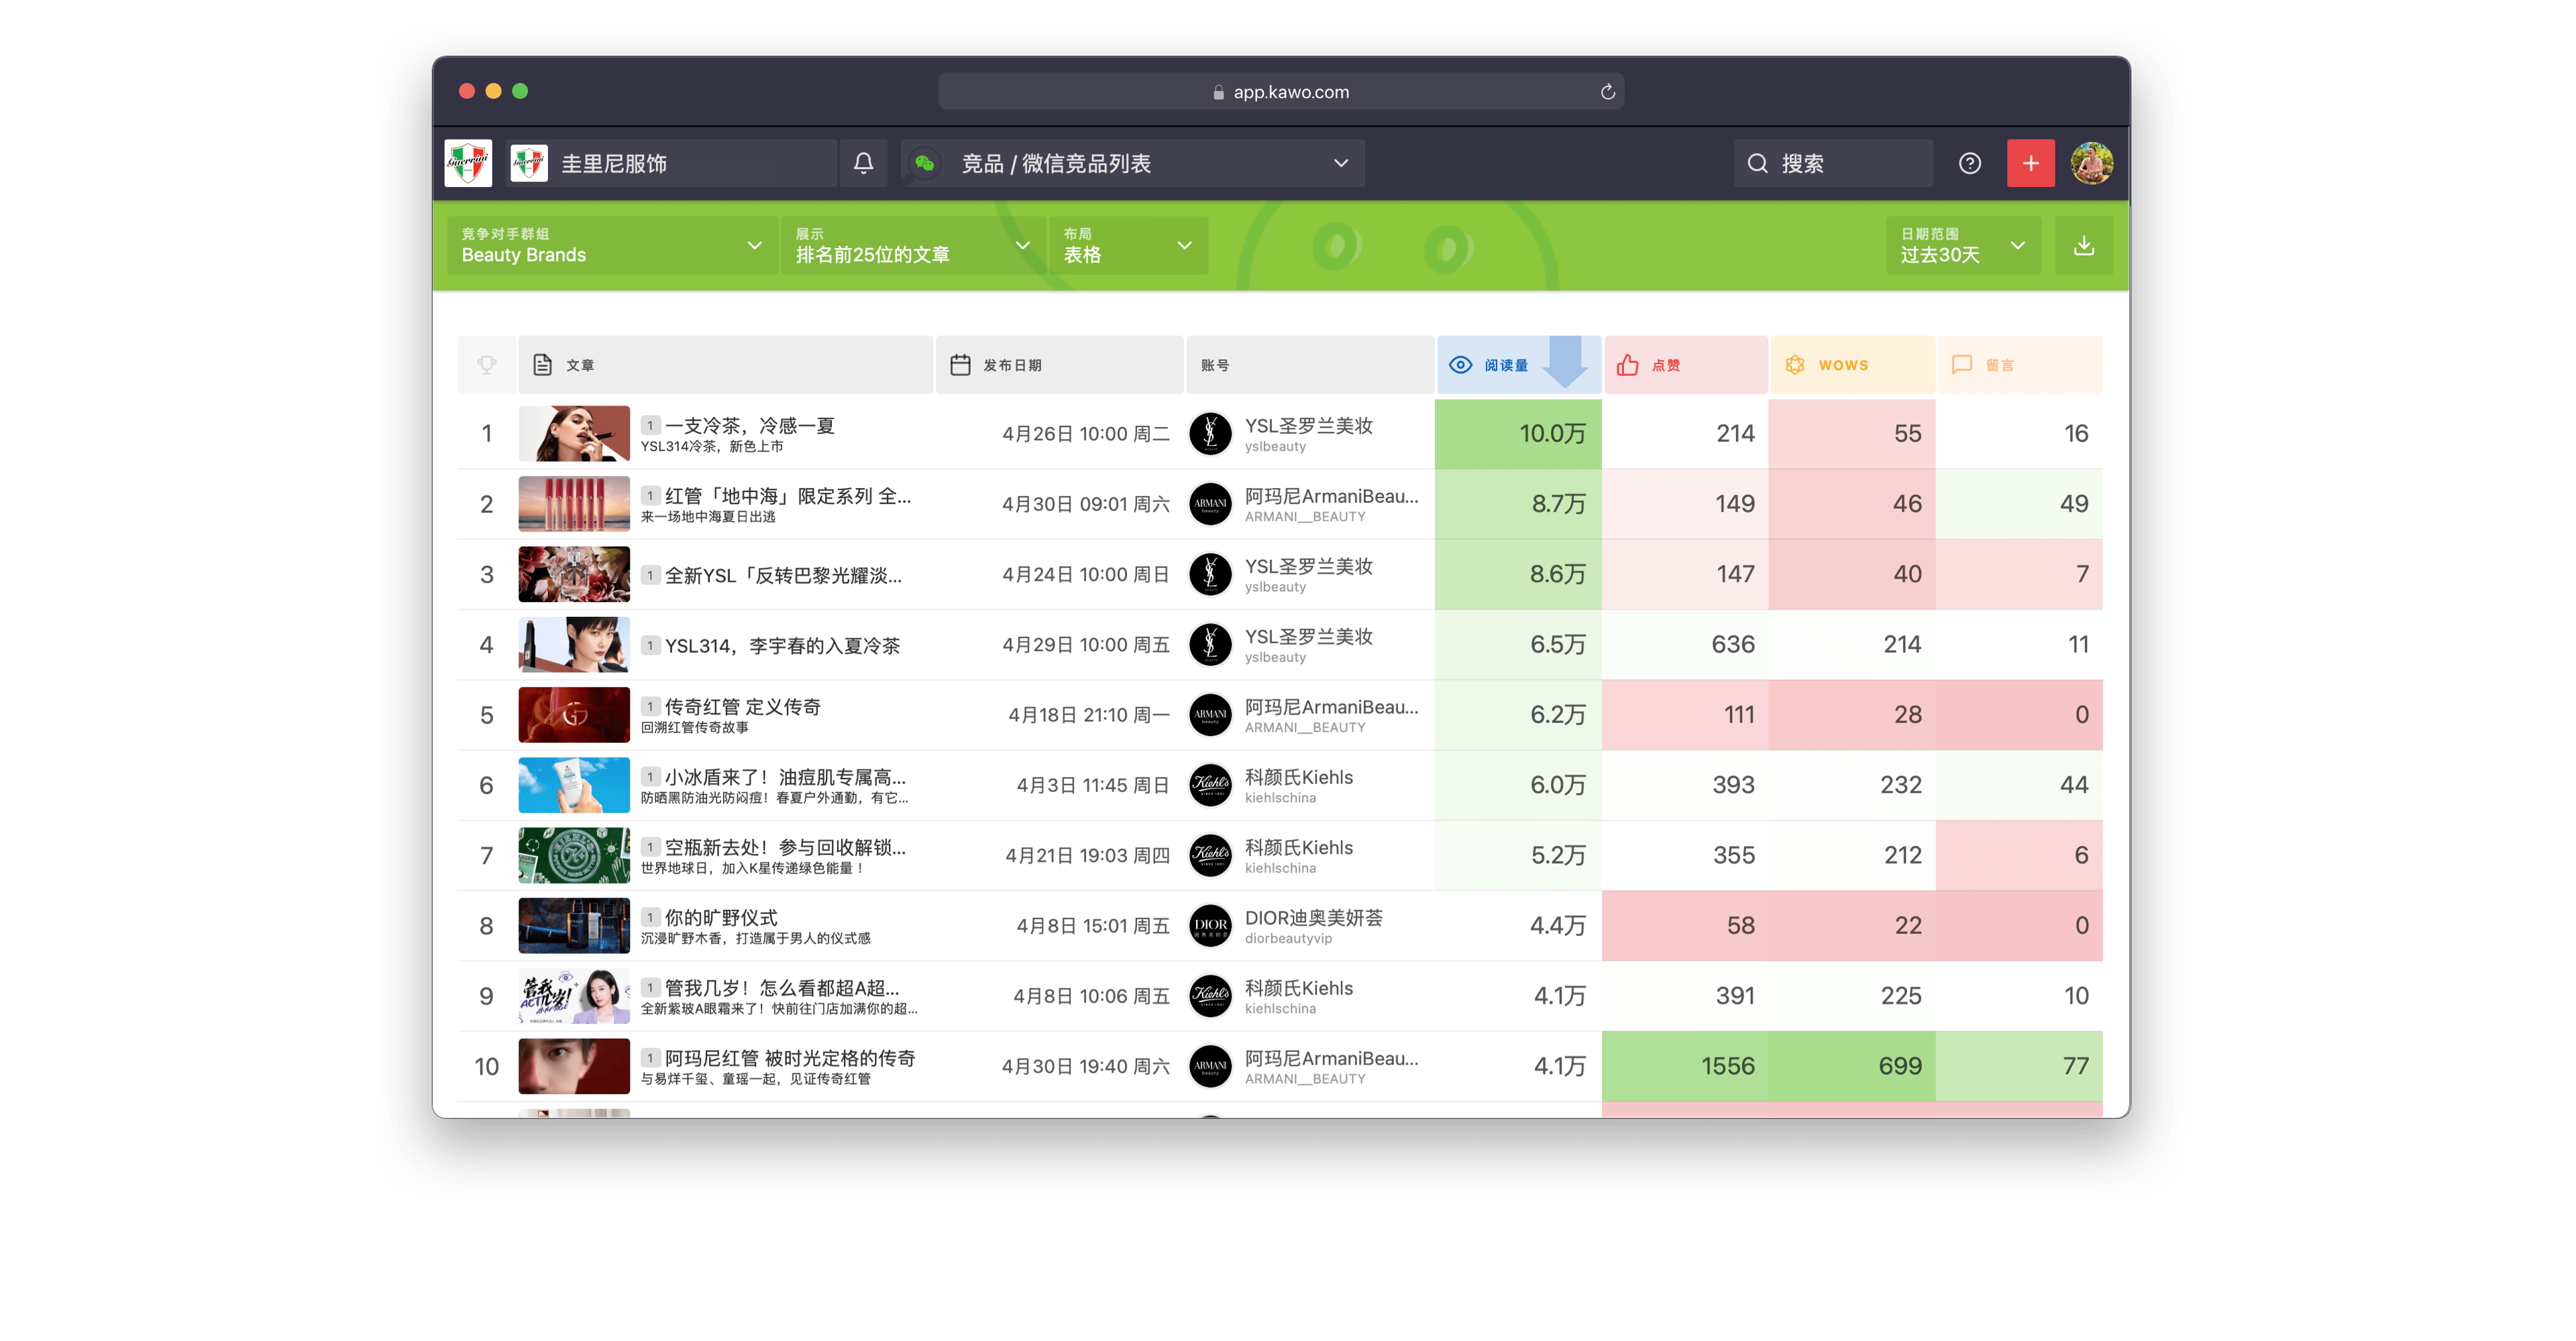The height and width of the screenshot is (1341, 2576).
Task: Click the 77 comments cell in row 10
Action: pyautogui.click(x=2019, y=1066)
